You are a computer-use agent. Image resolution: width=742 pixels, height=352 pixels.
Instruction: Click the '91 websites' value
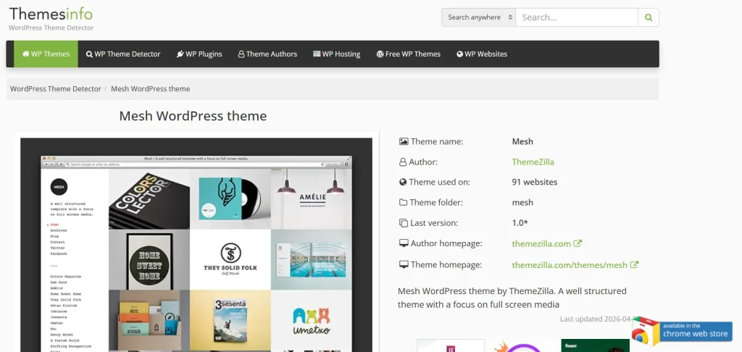point(535,182)
